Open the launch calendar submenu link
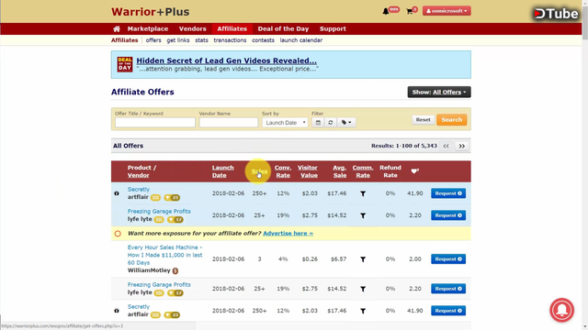588x330 pixels. (301, 40)
